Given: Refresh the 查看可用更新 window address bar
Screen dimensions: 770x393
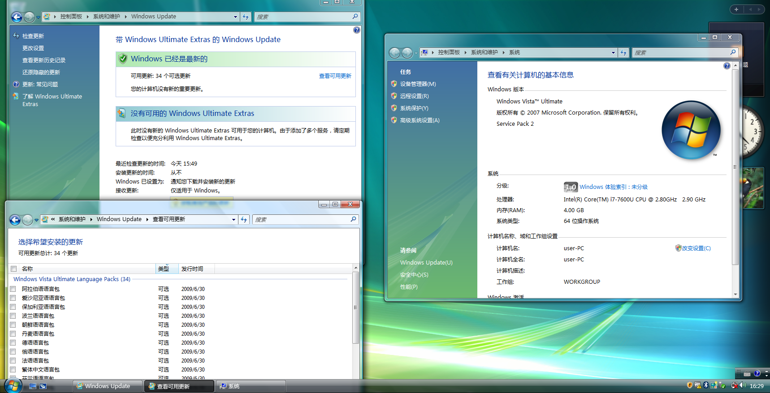Looking at the screenshot, I should click(244, 220).
